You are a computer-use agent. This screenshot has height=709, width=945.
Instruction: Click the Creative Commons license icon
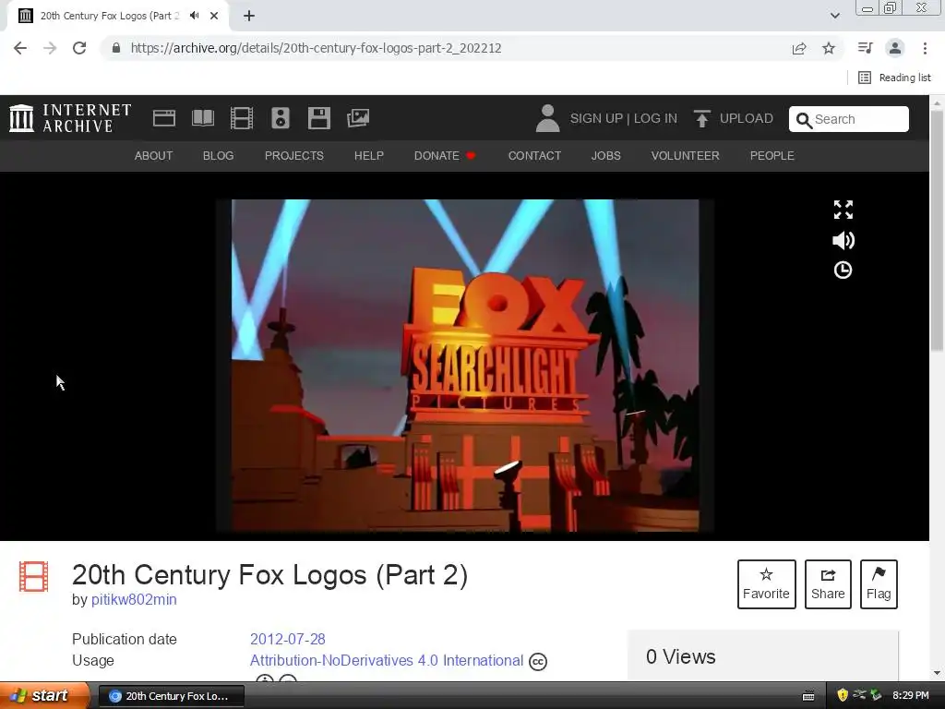point(538,662)
